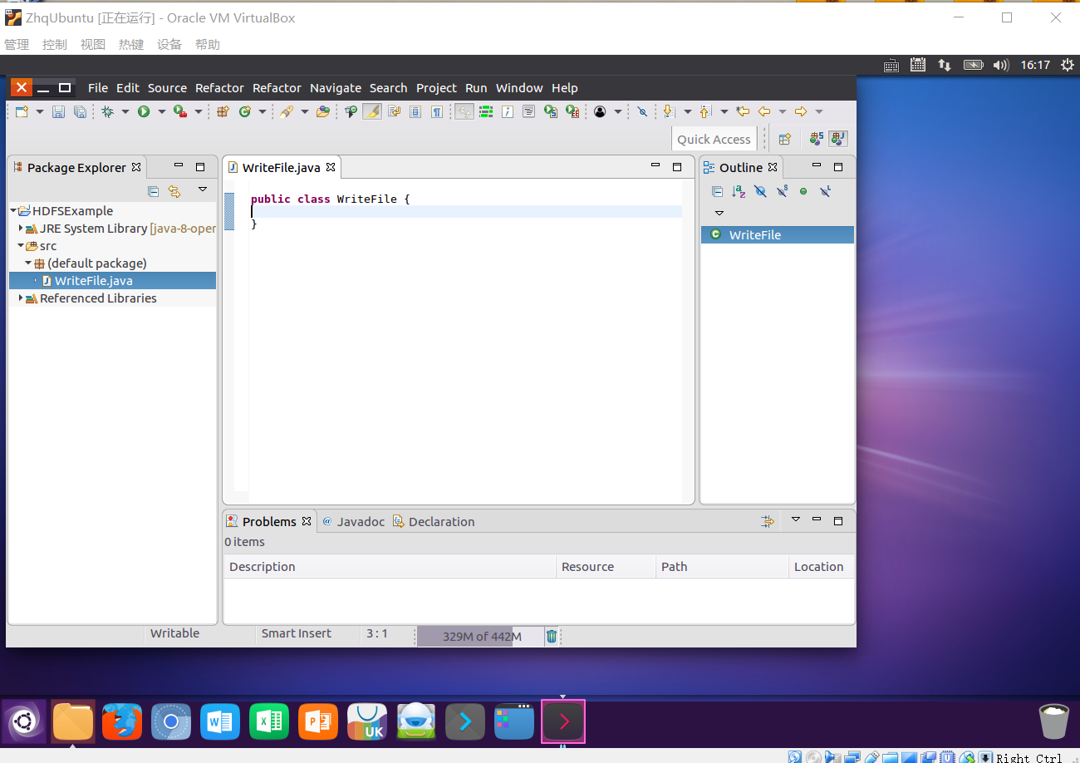
Task: Toggle Mark Occurrences highlighter button
Action: (x=372, y=111)
